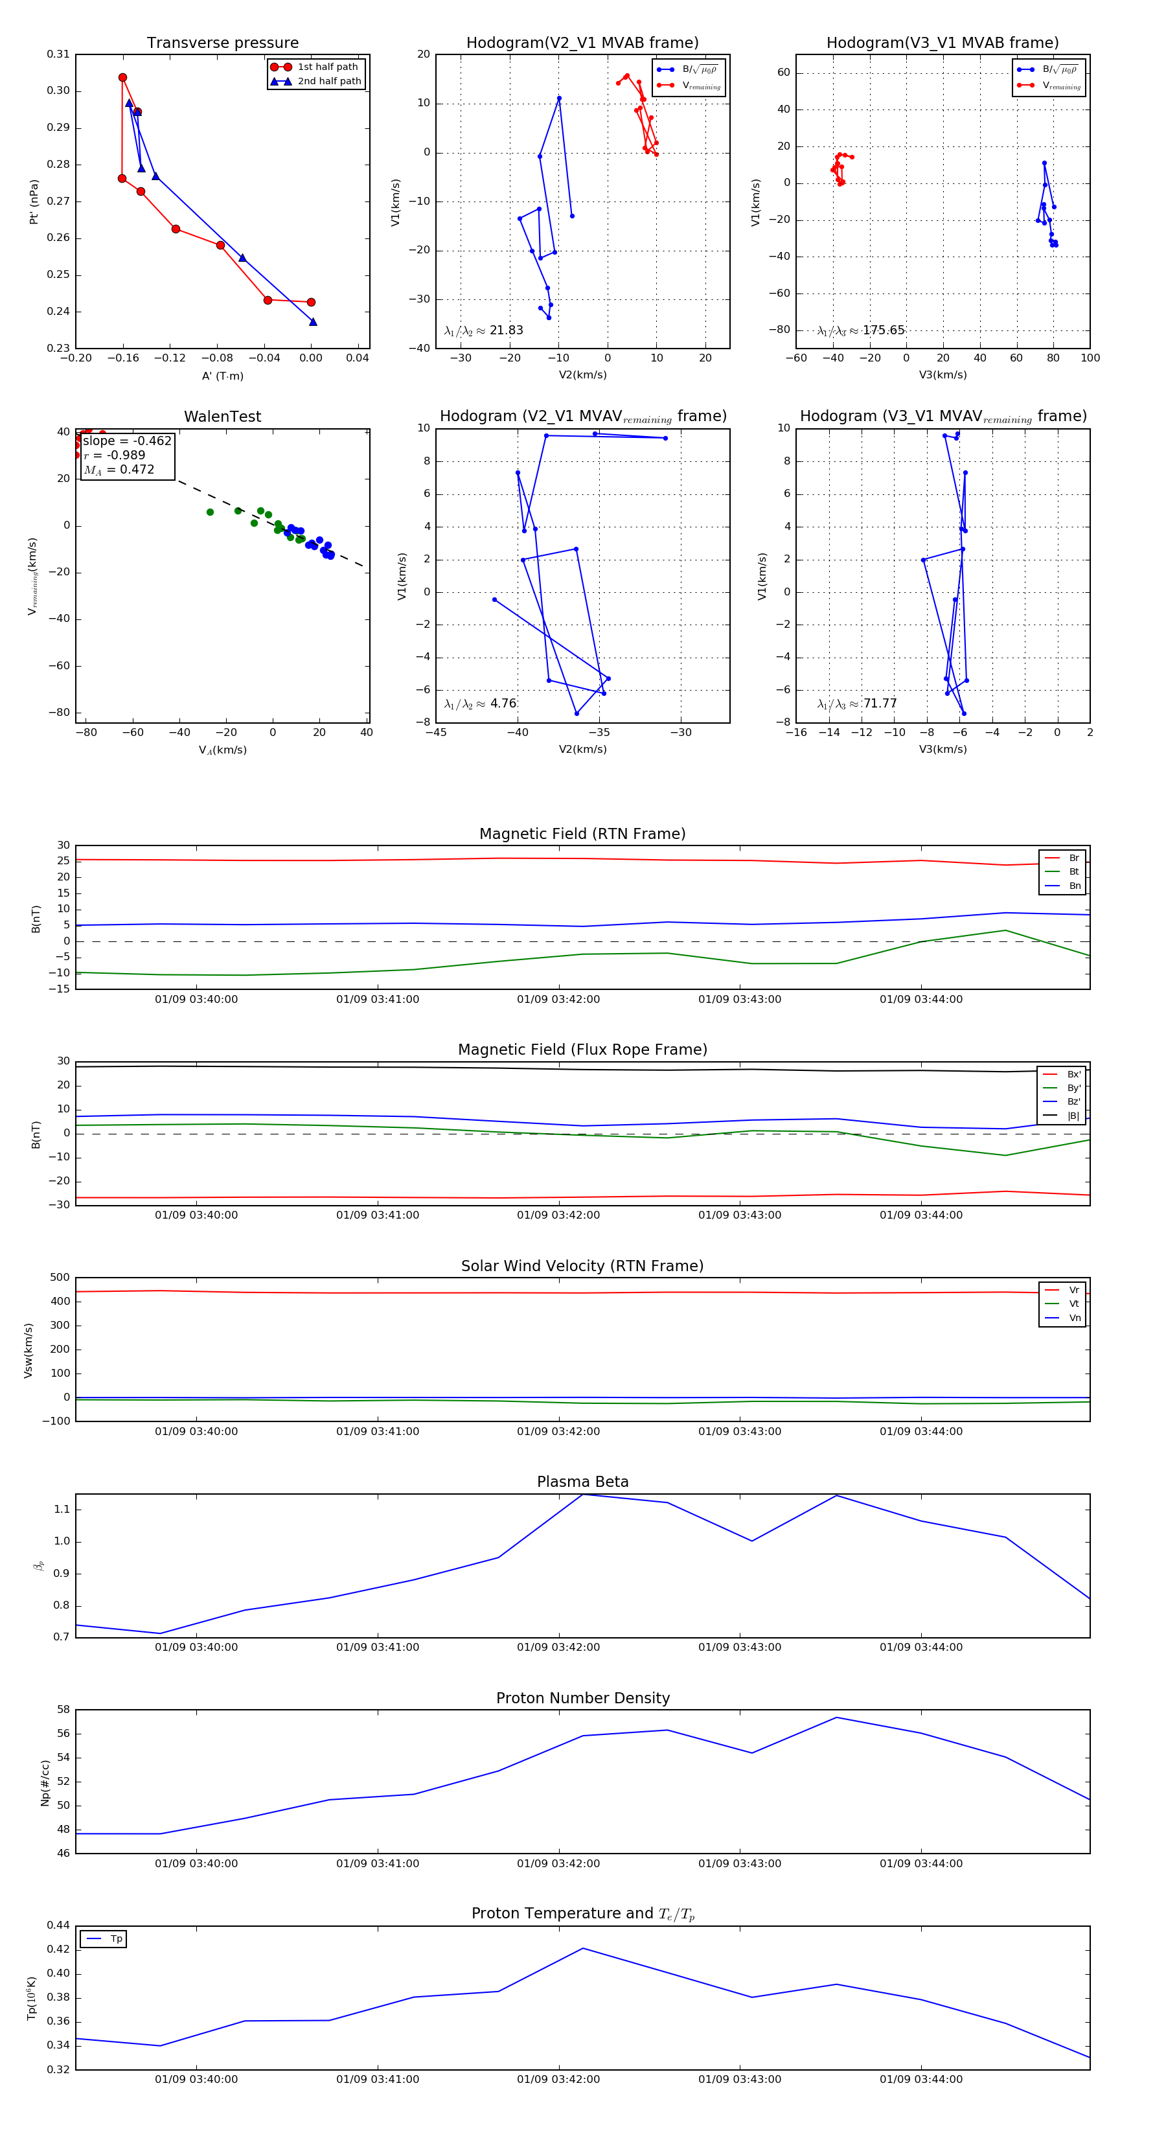Click the 'Magnetic Field (RTN Frame)' title
Screen dimensions: 1166x2138
[x=582, y=834]
